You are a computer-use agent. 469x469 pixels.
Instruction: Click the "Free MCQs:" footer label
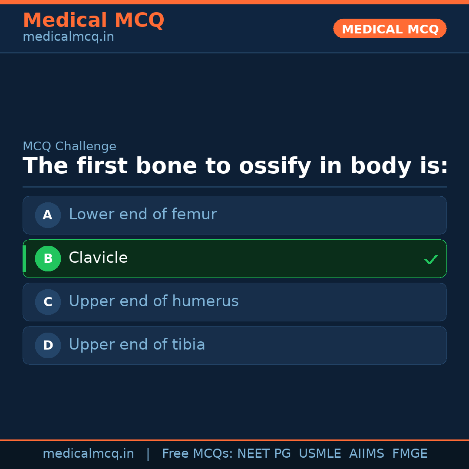point(198,454)
